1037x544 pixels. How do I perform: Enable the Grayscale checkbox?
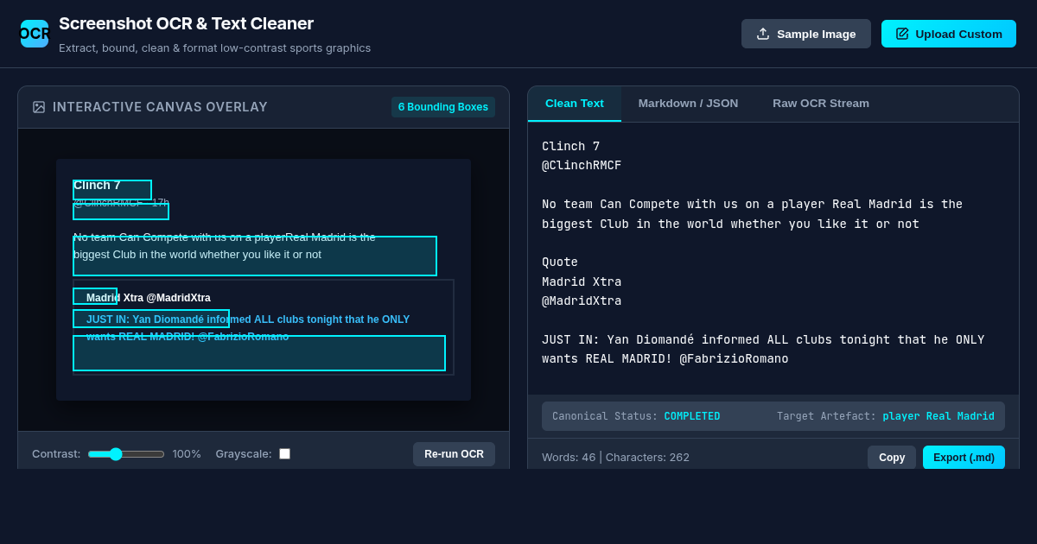click(284, 454)
